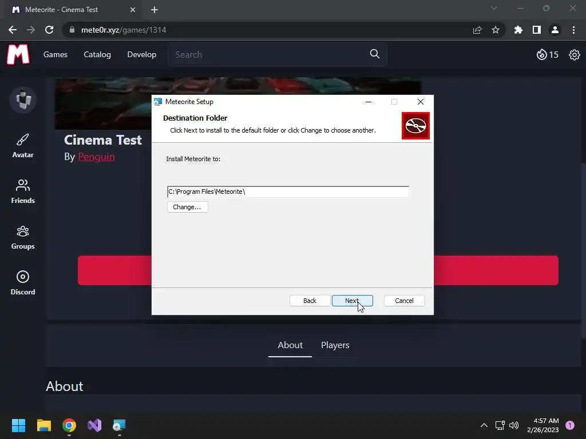
Task: Click the site lock icon in address bar
Action: point(72,30)
